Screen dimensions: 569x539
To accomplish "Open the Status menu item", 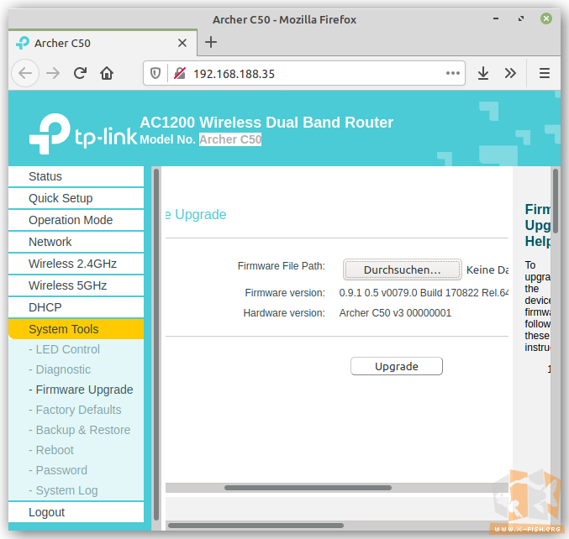I will [76, 176].
